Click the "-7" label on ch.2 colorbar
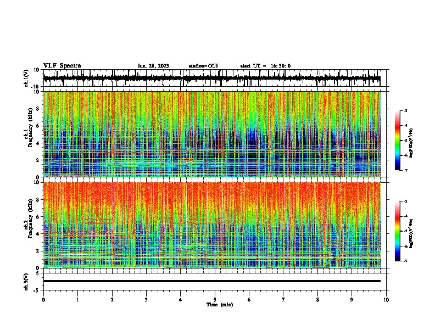Screen dimensions: 435x336 point(405,261)
